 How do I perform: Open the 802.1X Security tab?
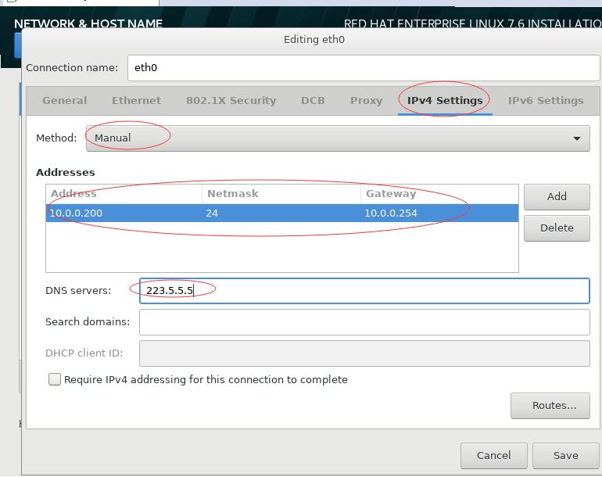click(231, 100)
